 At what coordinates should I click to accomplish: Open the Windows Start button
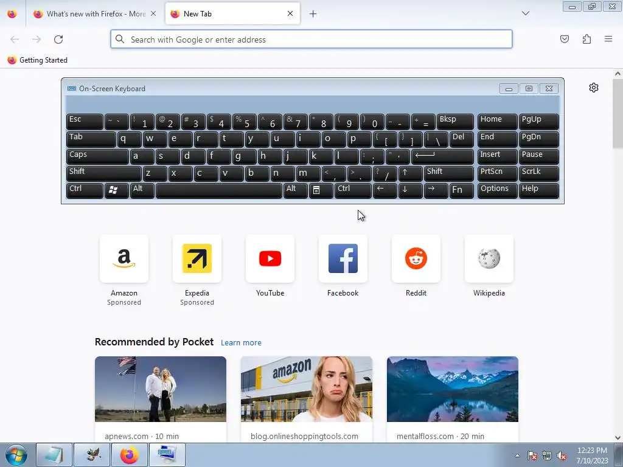click(16, 455)
